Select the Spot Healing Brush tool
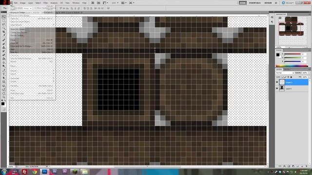This screenshot has width=312, height=175. pos(3,40)
